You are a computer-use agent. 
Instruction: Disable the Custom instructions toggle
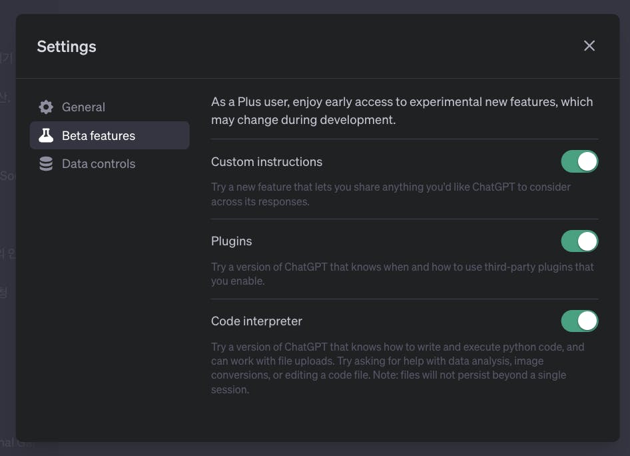(579, 161)
